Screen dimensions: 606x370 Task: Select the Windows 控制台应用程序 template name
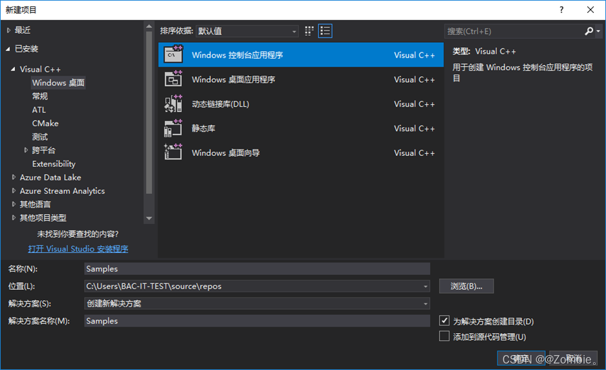click(x=237, y=55)
